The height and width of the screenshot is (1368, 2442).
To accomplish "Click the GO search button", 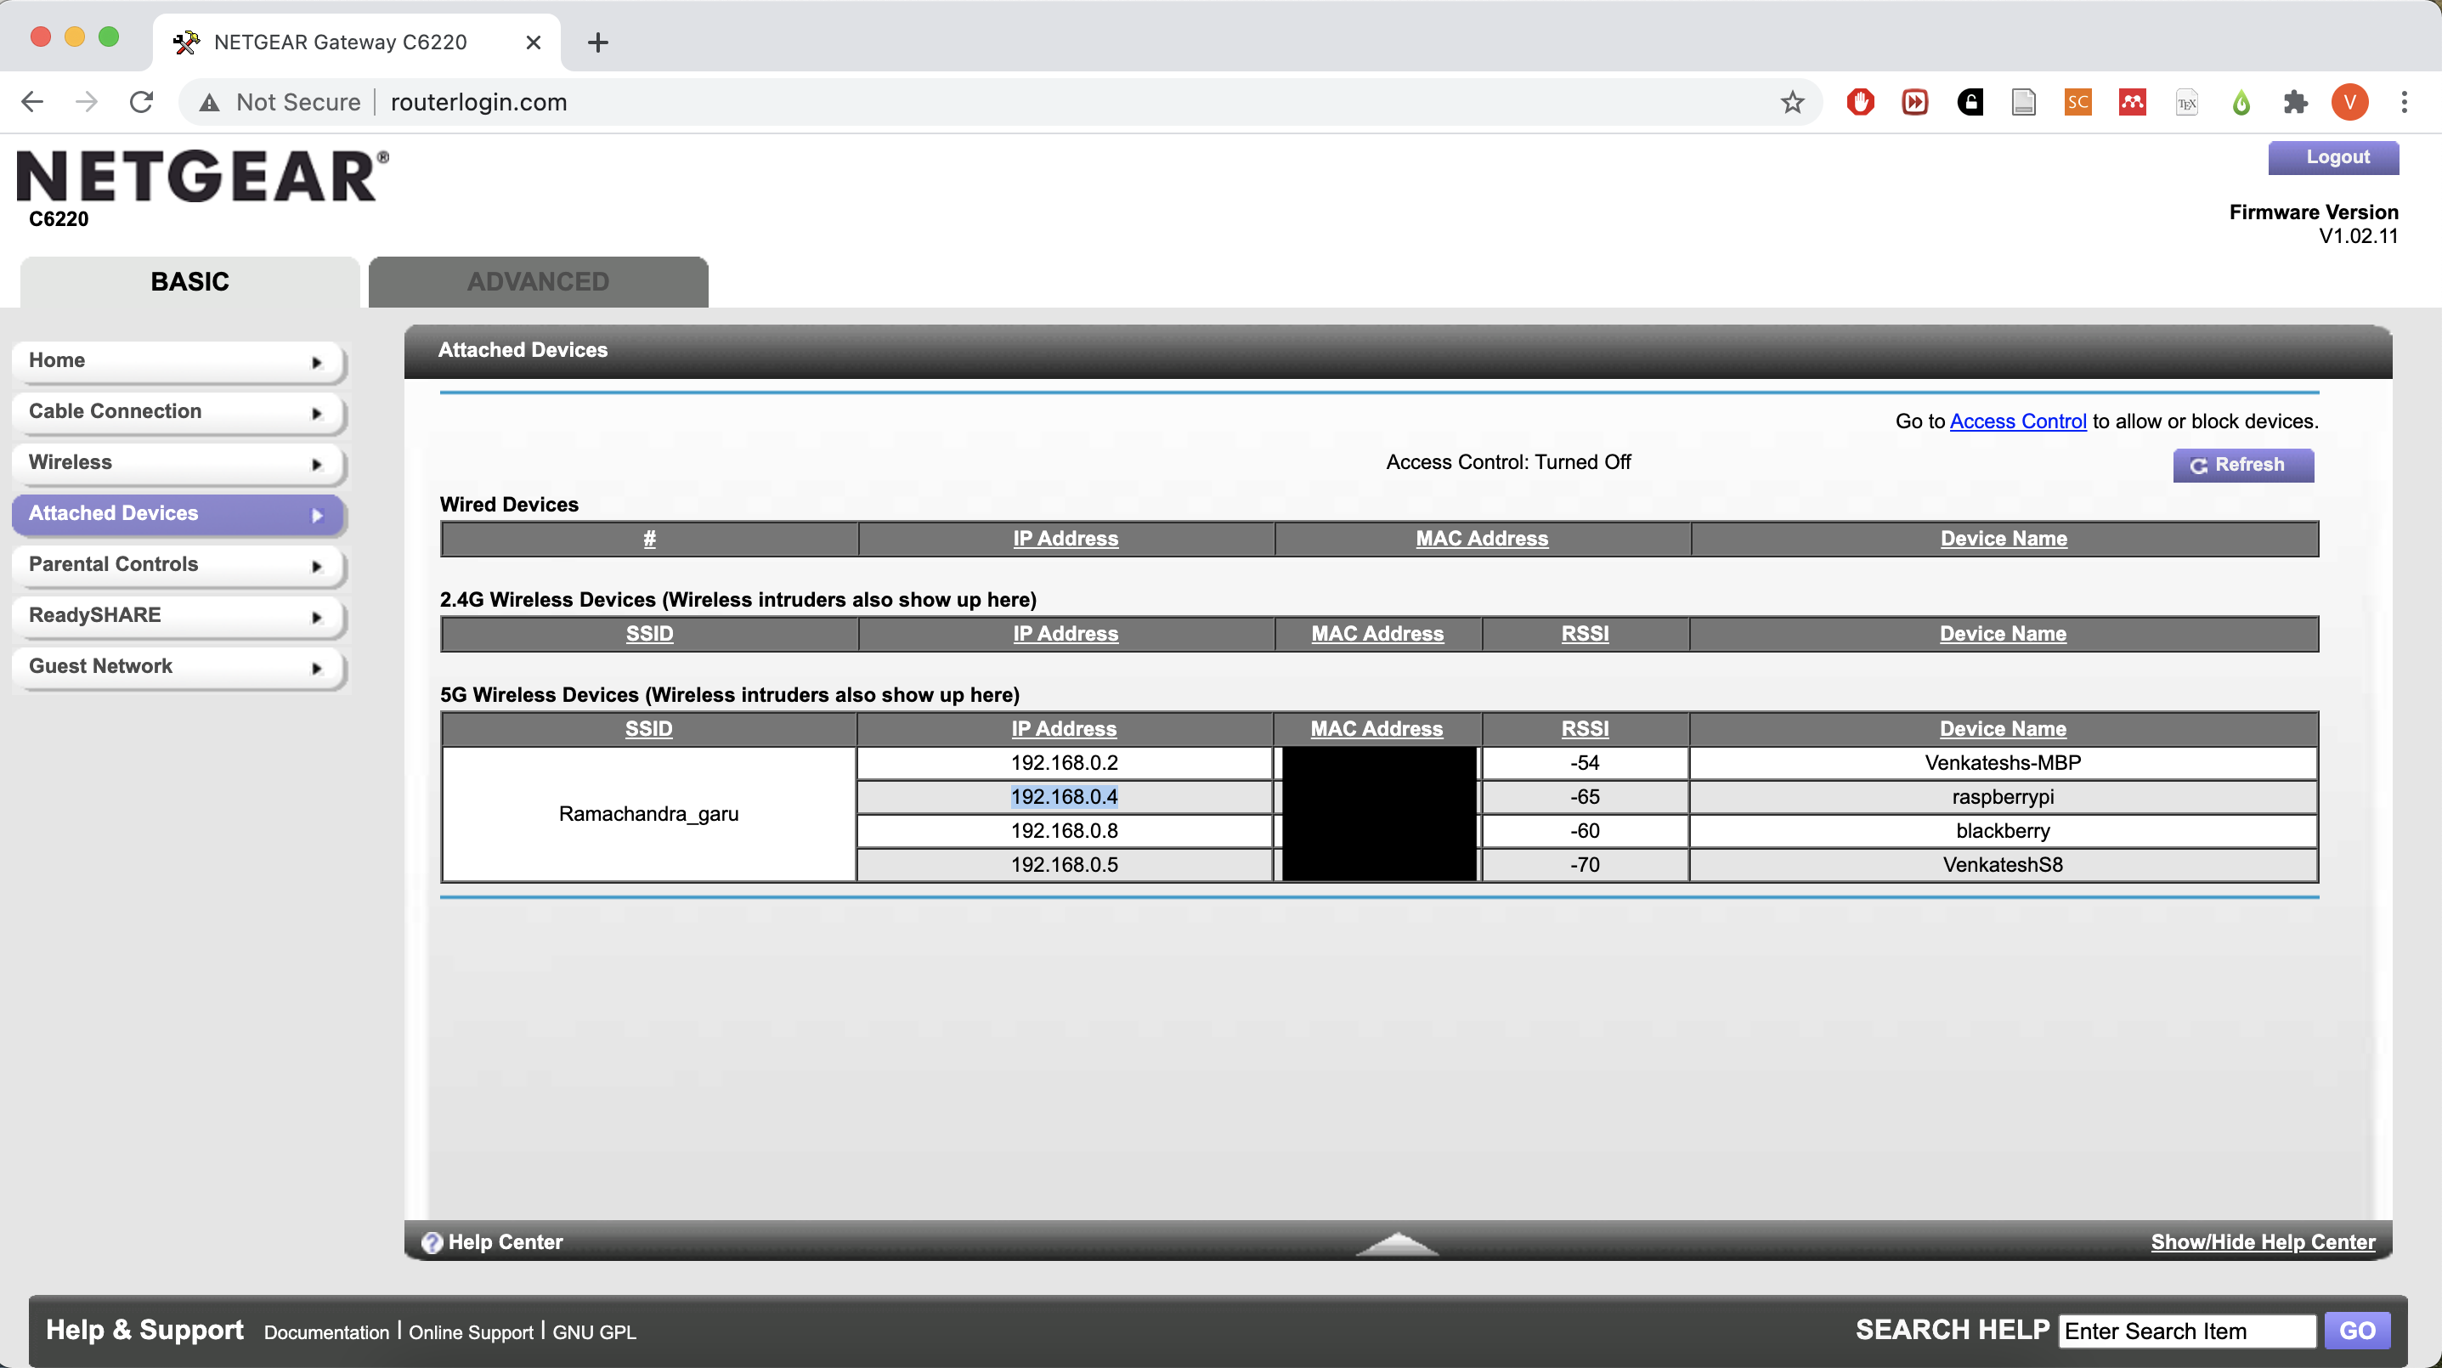I will pyautogui.click(x=2357, y=1332).
